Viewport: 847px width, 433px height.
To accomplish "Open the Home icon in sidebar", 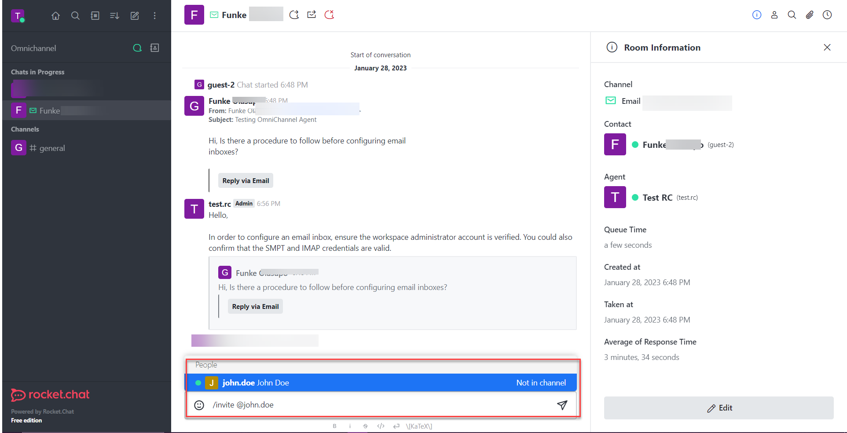I will [55, 16].
